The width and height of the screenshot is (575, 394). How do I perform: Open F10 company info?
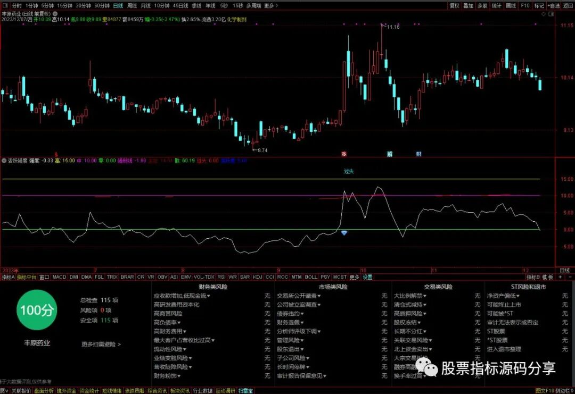click(525, 5)
